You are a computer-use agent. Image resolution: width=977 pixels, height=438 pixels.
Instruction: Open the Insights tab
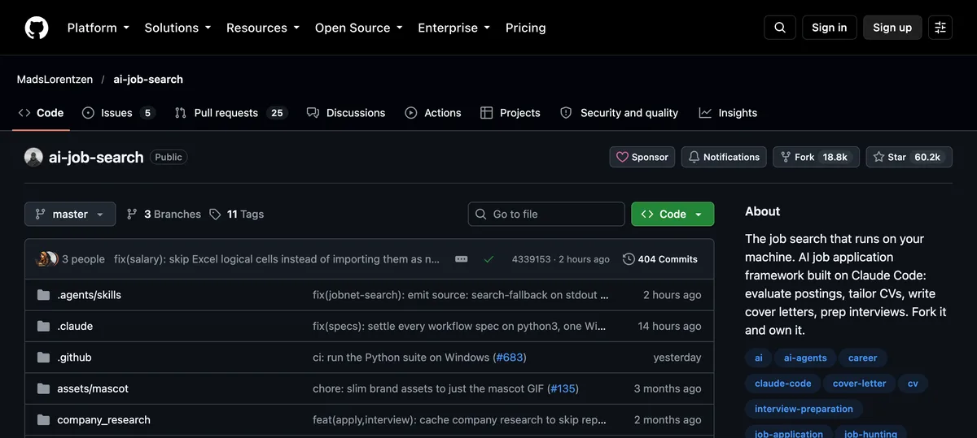[728, 113]
